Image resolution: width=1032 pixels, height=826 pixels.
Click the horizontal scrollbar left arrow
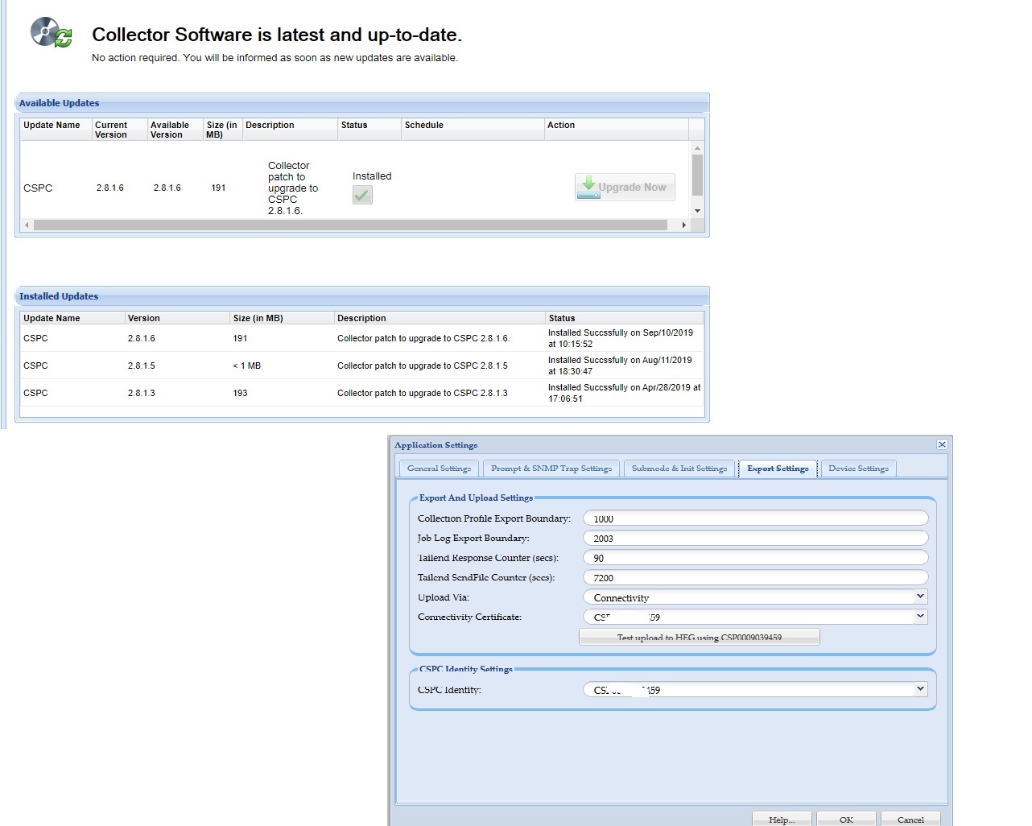coord(27,225)
